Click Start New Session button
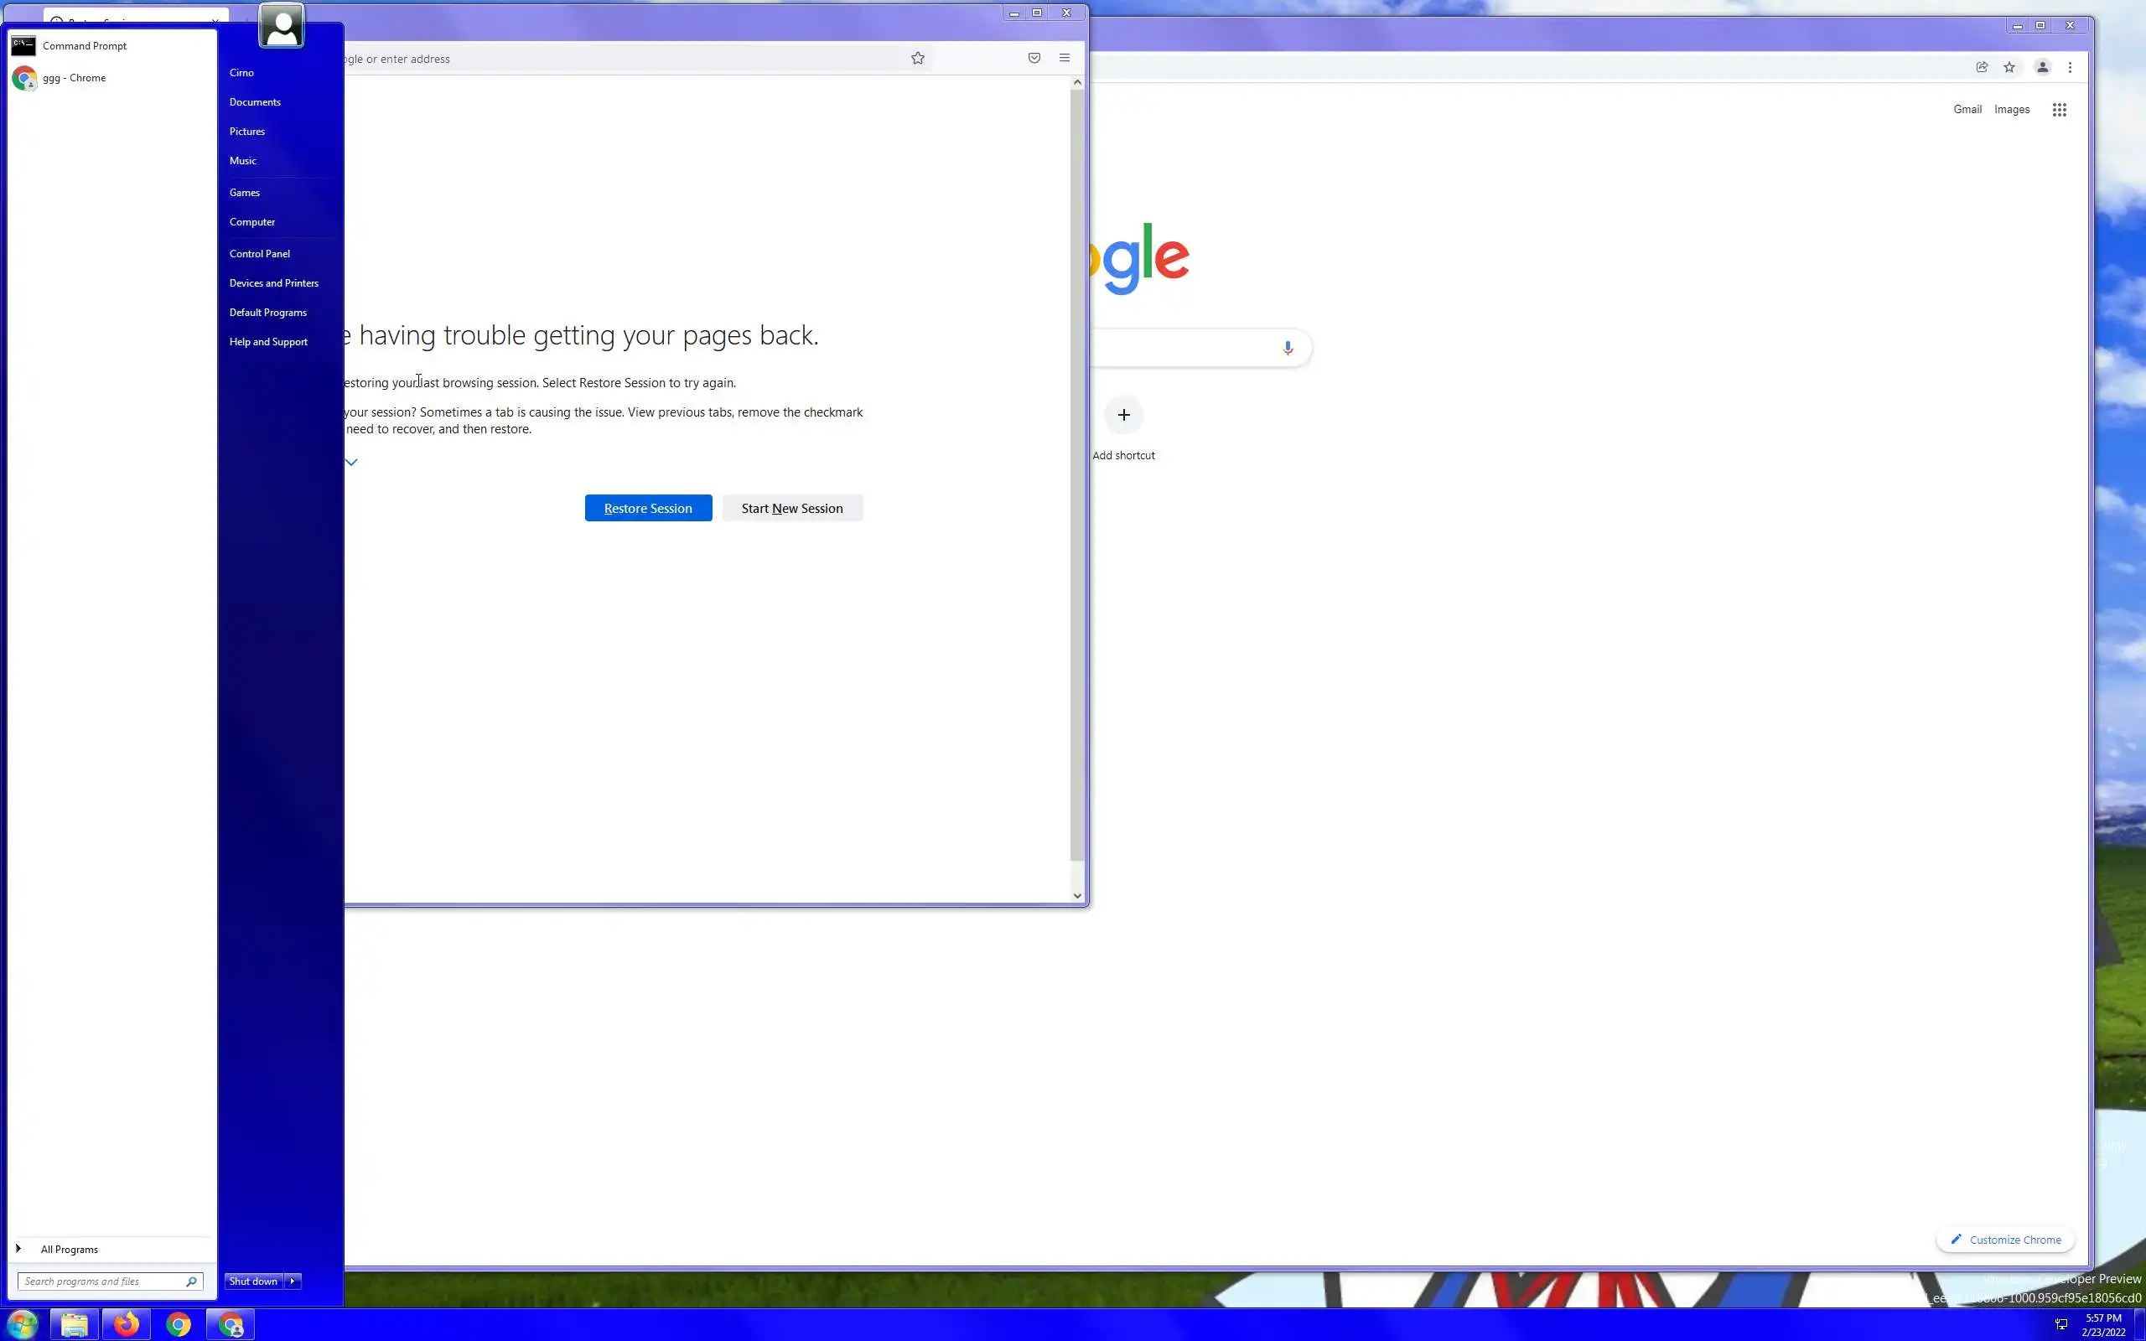This screenshot has width=2146, height=1341. pos(792,508)
